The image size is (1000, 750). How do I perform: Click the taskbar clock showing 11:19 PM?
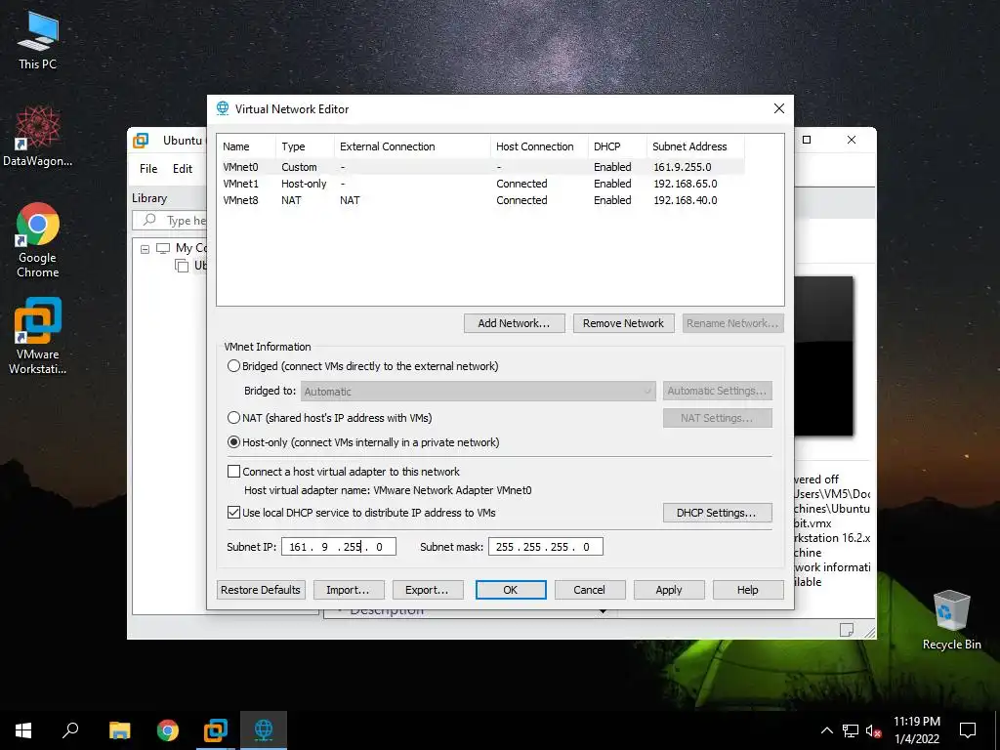tap(916, 730)
